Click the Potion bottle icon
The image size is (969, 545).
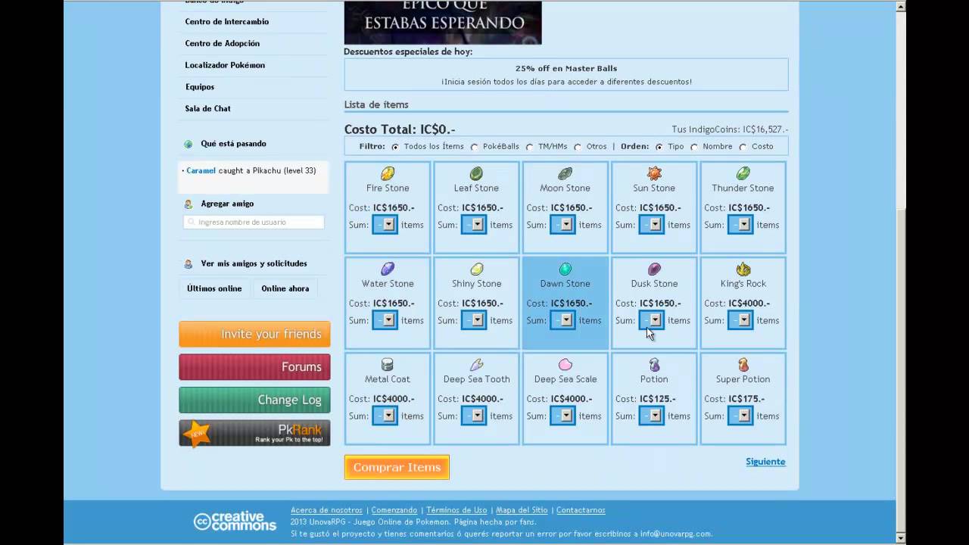654,365
